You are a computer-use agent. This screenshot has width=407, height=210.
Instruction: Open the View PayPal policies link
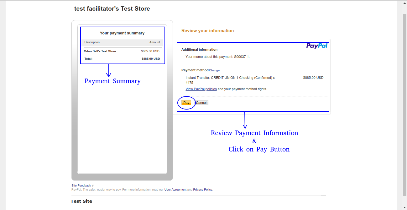point(201,89)
